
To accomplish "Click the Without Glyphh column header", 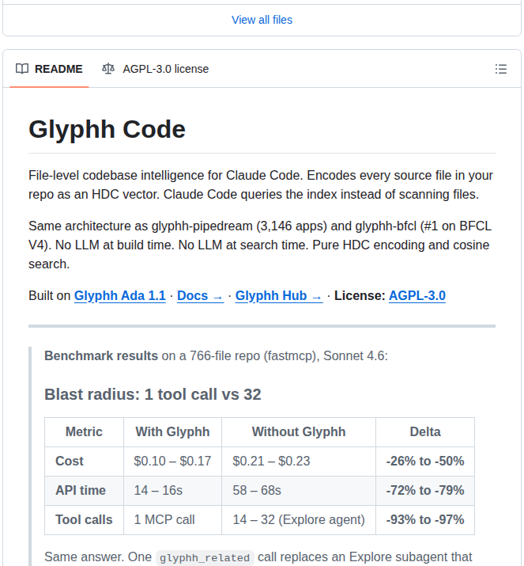I will pos(299,432).
